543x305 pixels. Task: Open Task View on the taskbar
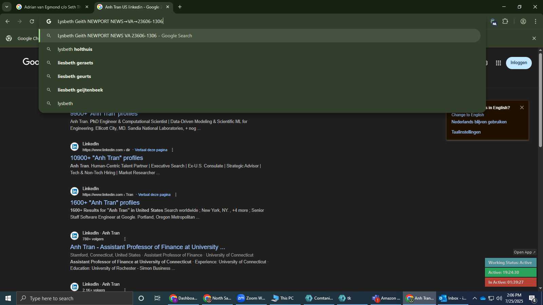tap(157, 298)
